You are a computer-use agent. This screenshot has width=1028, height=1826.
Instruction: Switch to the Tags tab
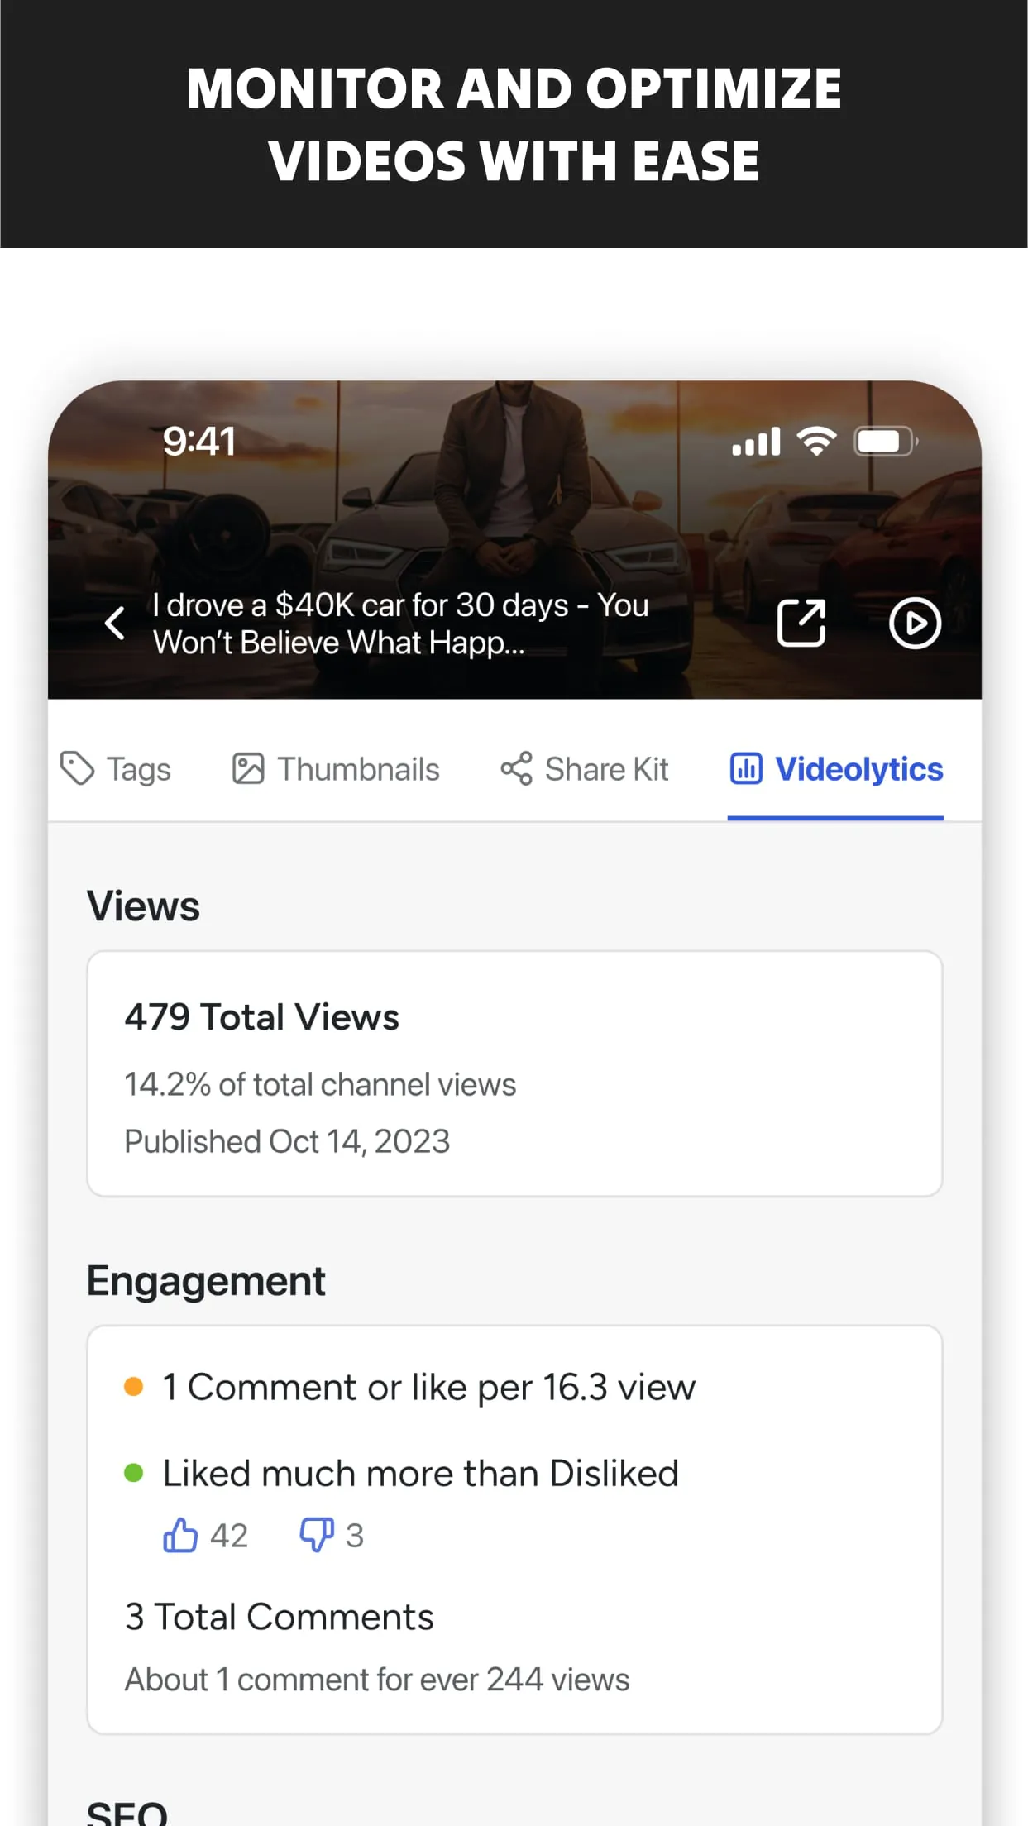(x=138, y=769)
